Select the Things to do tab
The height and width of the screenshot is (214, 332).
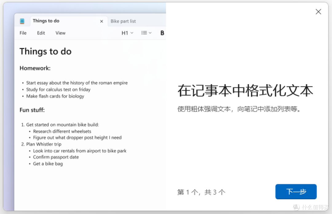point(46,21)
